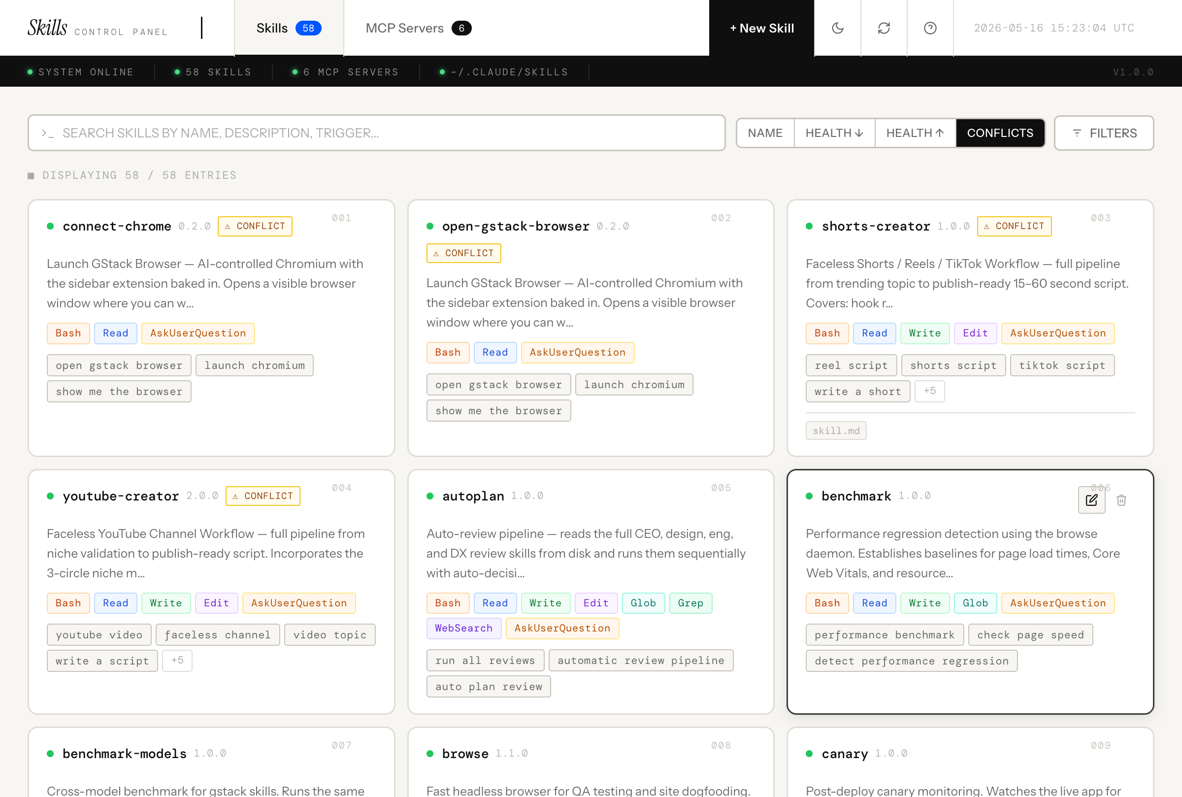Click CONFLICT badge on connect-chrome
This screenshot has width=1182, height=797.
tap(255, 226)
